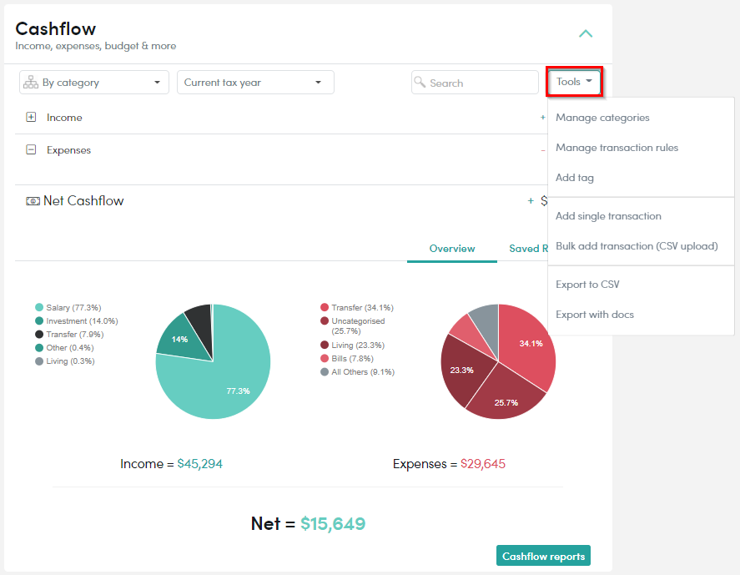Switch to the Overview tab
The image size is (740, 575).
click(451, 249)
